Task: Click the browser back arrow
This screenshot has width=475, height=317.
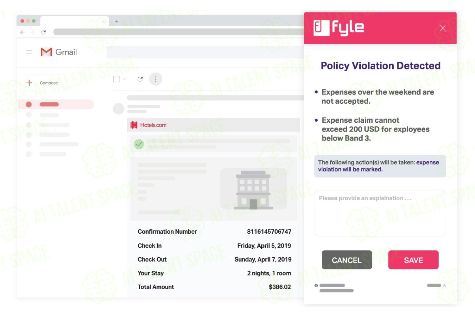Action: pyautogui.click(x=22, y=32)
